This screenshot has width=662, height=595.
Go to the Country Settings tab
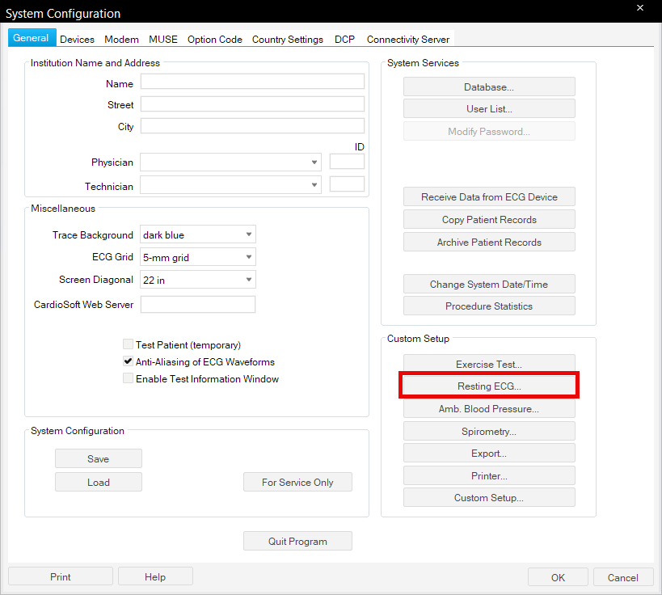pyautogui.click(x=287, y=39)
